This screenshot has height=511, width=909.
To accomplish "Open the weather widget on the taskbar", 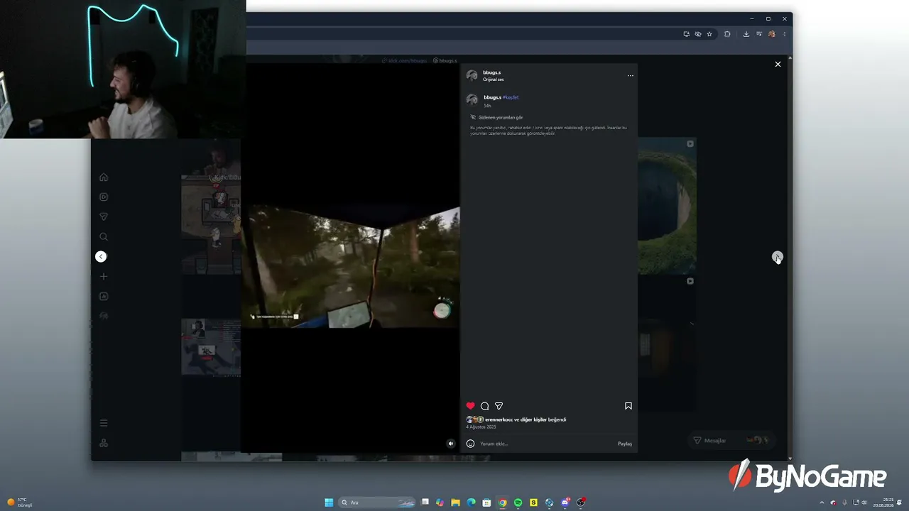I will click(x=19, y=502).
